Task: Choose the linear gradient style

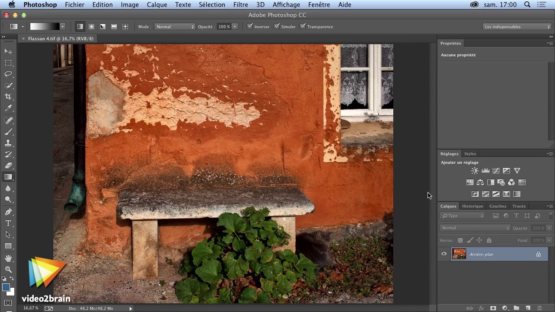Action: point(80,26)
